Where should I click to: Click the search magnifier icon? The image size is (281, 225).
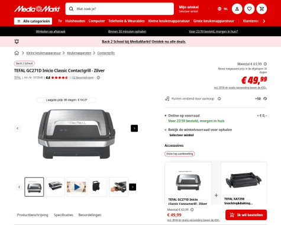click(71, 9)
